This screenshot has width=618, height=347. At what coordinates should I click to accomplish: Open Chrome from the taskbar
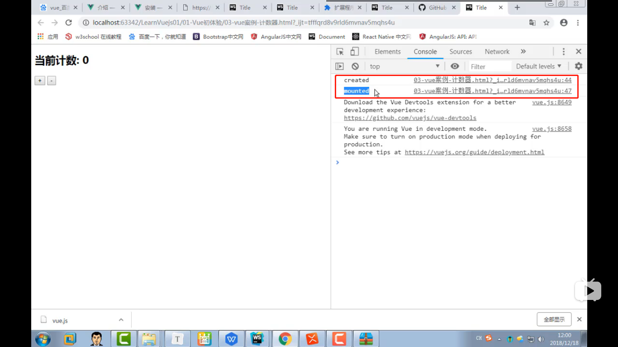tap(285, 338)
